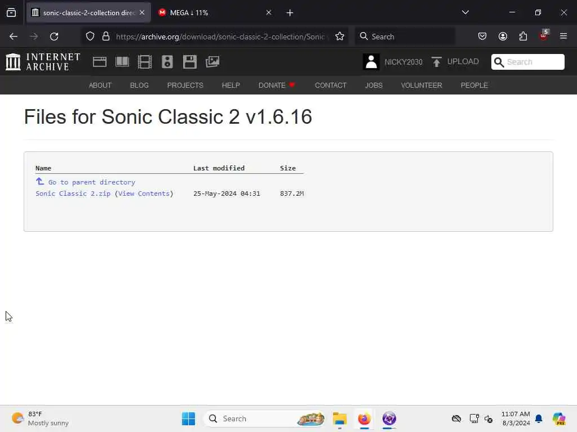This screenshot has height=432, width=577.
Task: Open the PEOPLE menu item
Action: [x=474, y=85]
